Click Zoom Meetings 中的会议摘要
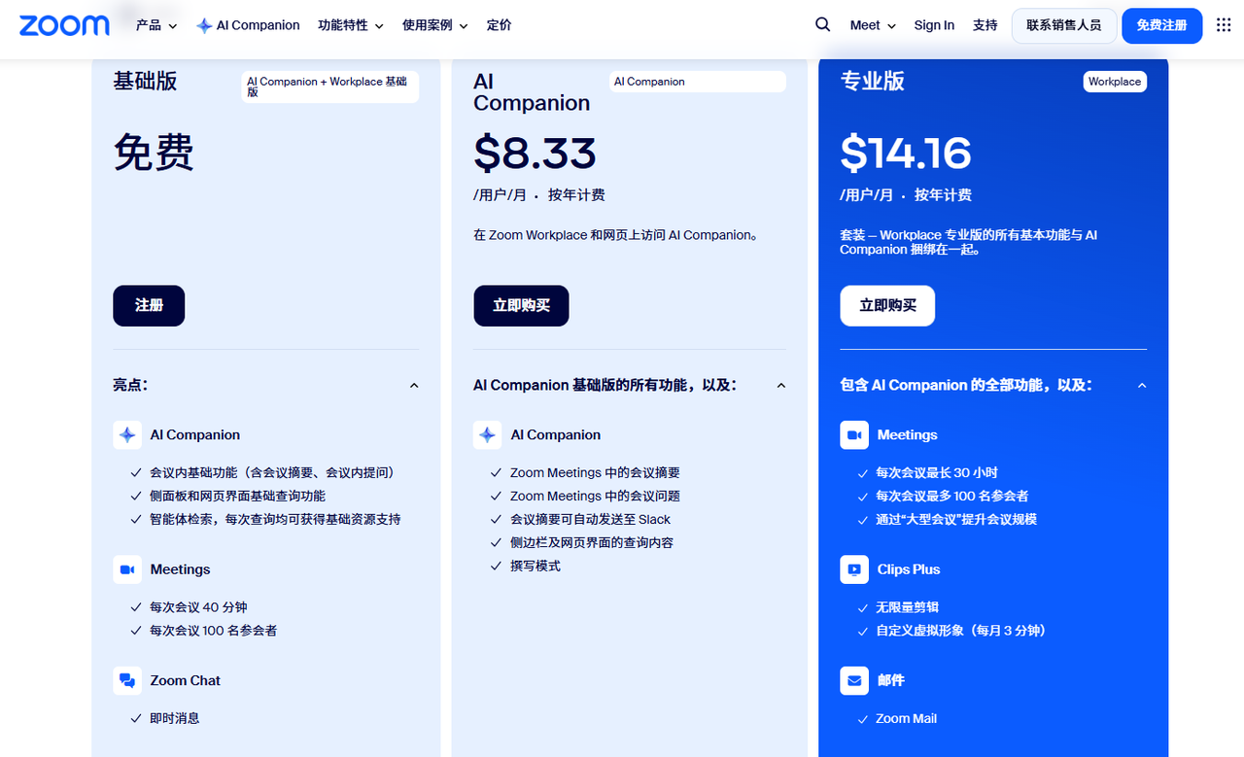Viewport: 1244px width, 757px height. [x=595, y=473]
